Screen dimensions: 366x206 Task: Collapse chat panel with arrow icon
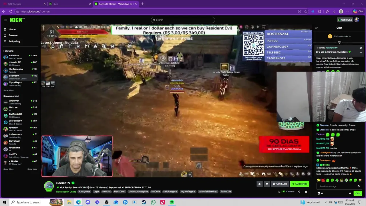tap(316, 28)
